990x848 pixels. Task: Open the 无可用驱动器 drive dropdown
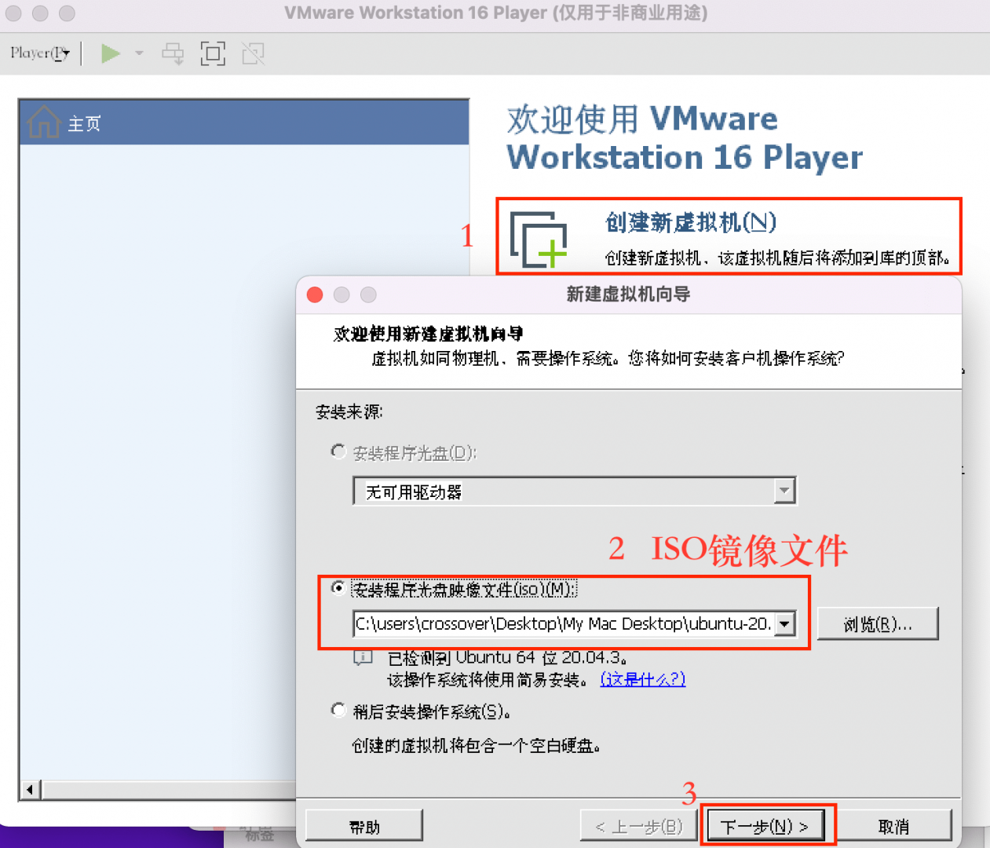click(784, 491)
